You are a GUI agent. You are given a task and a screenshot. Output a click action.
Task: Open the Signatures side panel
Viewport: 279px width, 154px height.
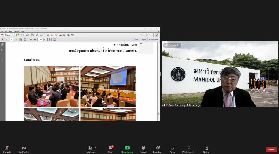click(x=2, y=61)
